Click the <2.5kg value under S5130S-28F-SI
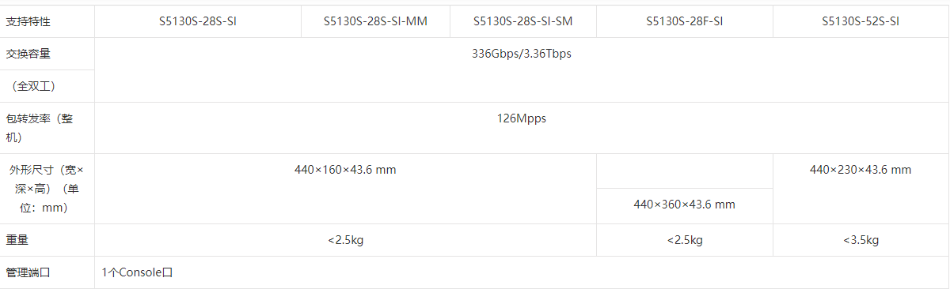 pyautogui.click(x=684, y=240)
